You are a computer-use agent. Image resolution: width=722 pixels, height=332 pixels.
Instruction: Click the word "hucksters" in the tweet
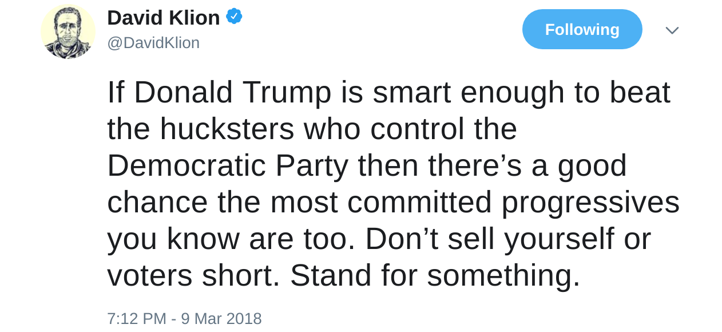(x=227, y=129)
